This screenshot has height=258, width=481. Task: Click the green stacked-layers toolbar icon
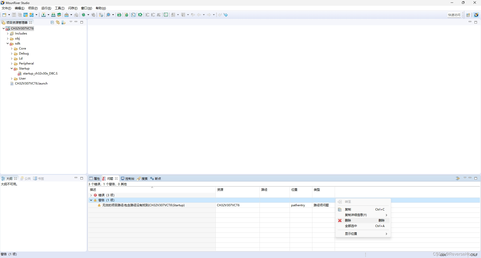(59, 15)
